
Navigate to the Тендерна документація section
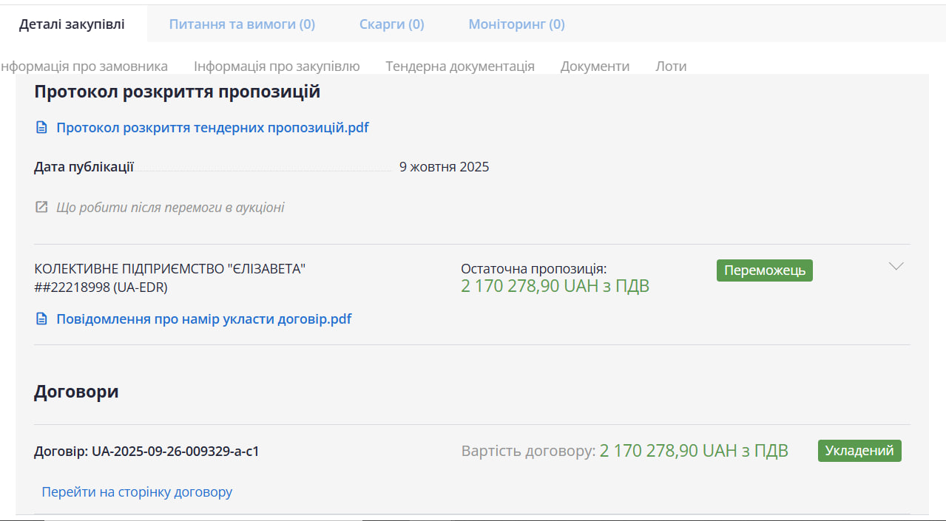click(x=459, y=67)
